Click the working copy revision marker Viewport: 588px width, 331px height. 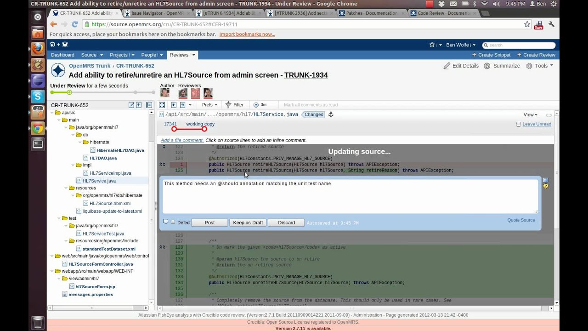[204, 129]
